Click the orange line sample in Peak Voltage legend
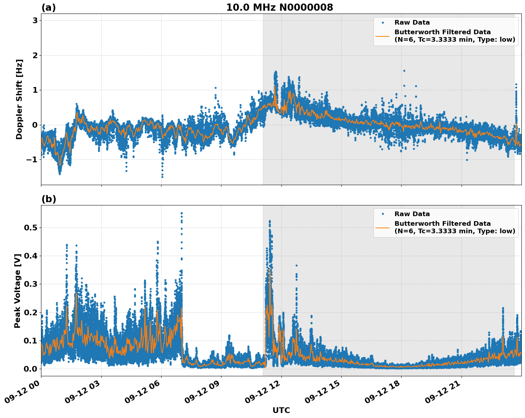Screen dimensions: 525x418 pyautogui.click(x=383, y=228)
